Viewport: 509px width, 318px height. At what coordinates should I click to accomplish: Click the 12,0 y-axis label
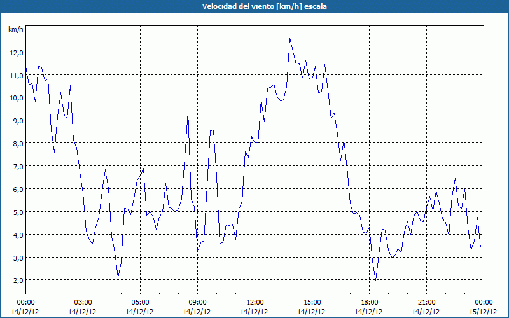(17, 53)
